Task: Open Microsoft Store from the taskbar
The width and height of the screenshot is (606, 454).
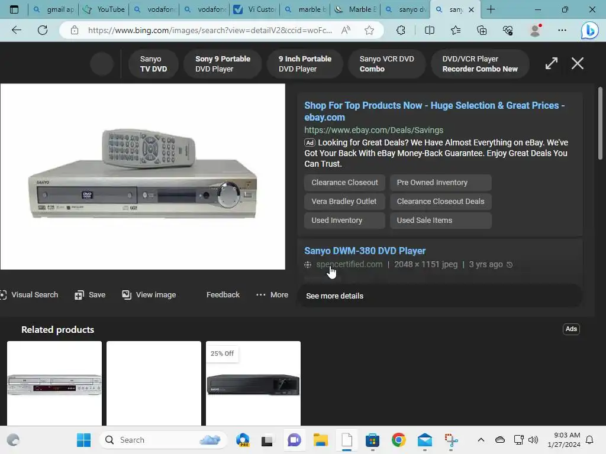Action: pyautogui.click(x=372, y=440)
